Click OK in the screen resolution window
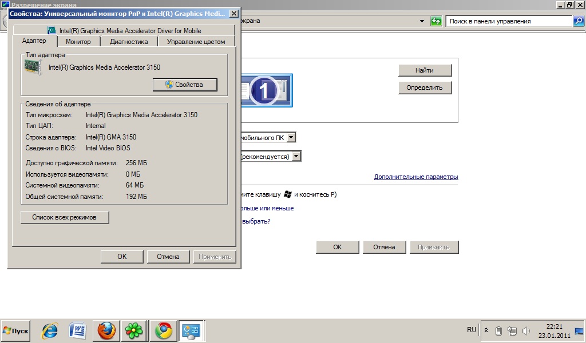The height and width of the screenshot is (343, 586). 338,247
